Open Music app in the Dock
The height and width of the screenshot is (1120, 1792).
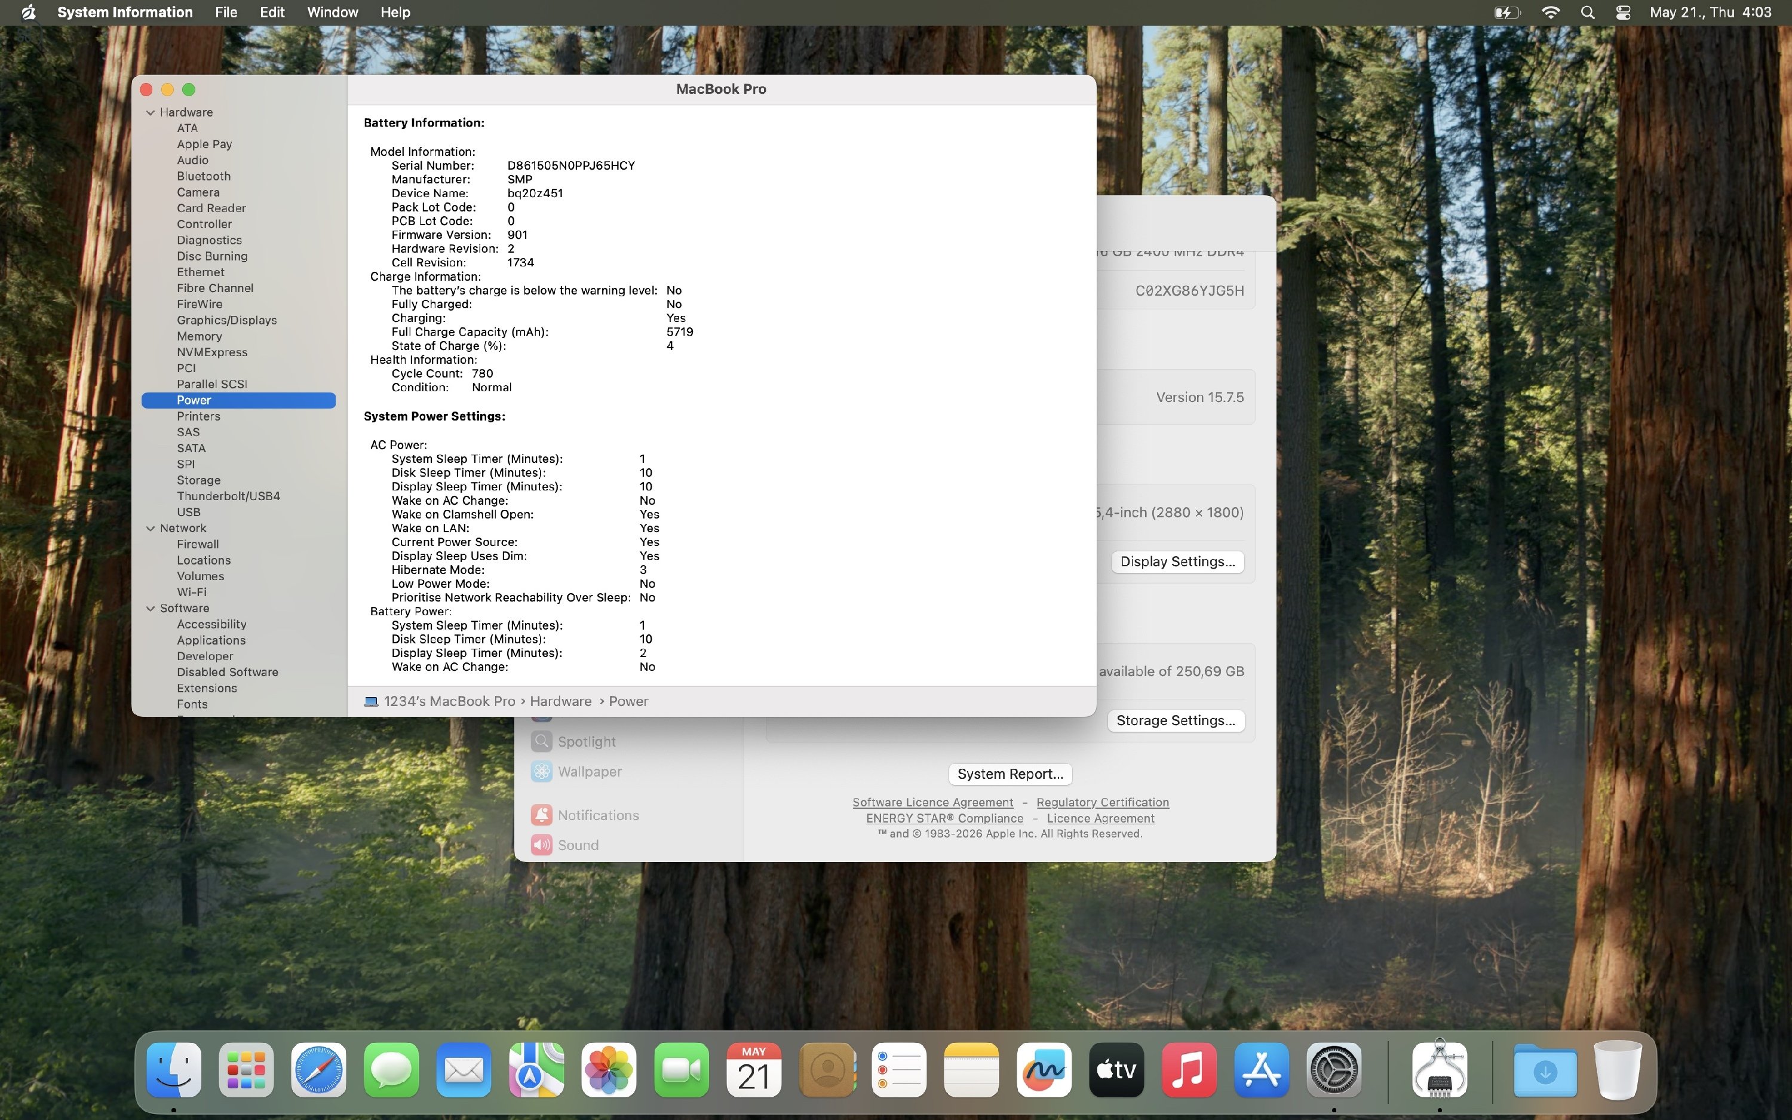[1189, 1070]
